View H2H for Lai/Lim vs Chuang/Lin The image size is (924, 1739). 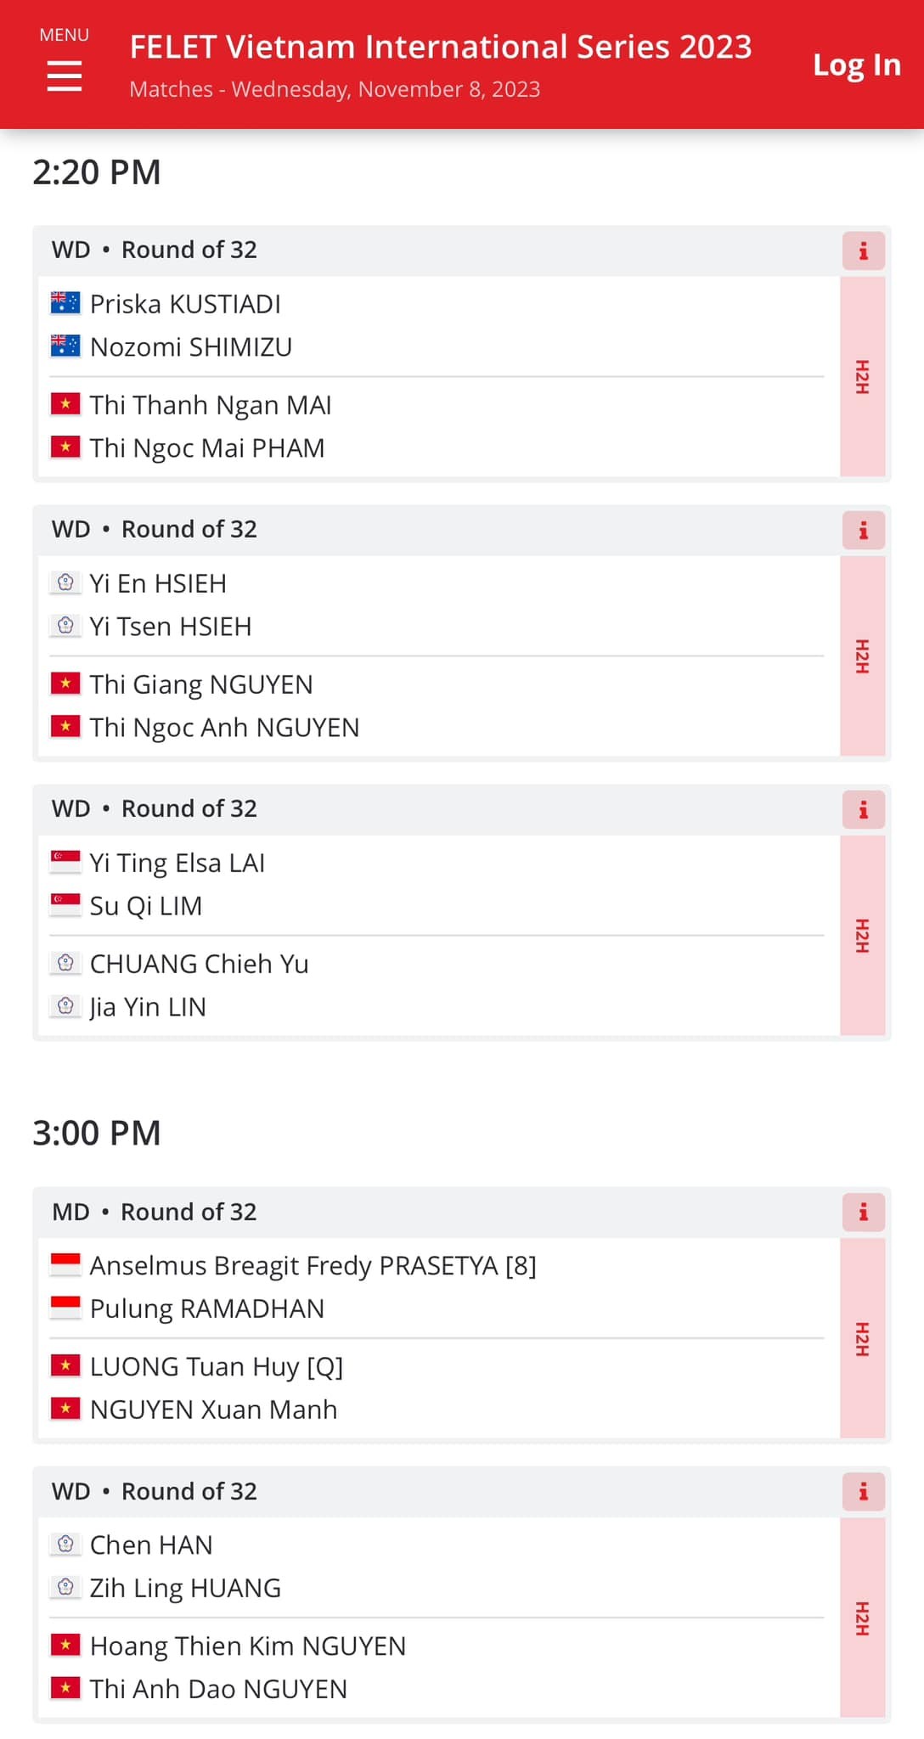pos(863,935)
